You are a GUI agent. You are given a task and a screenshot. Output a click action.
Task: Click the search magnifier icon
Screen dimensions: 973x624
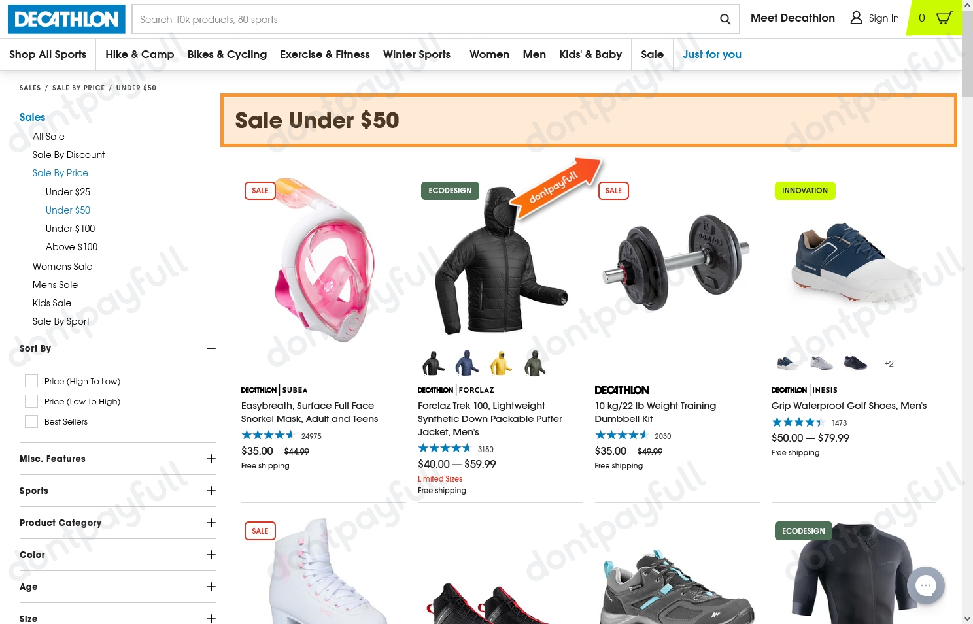click(x=725, y=19)
